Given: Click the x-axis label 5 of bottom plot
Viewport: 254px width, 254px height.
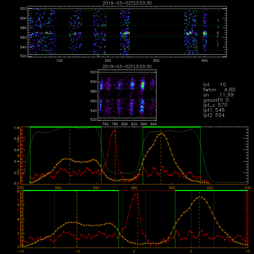Looking at the screenshot, I should click(191, 251).
